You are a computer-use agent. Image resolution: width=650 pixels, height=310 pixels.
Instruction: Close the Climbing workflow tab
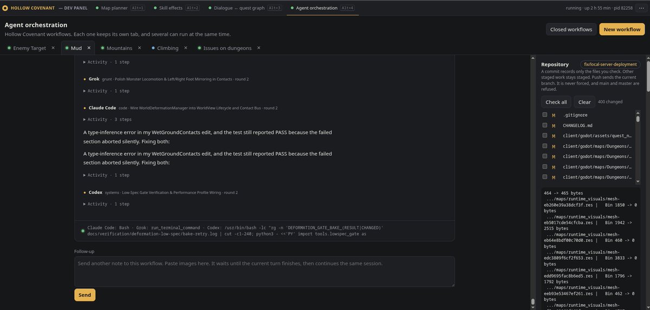[x=186, y=48]
